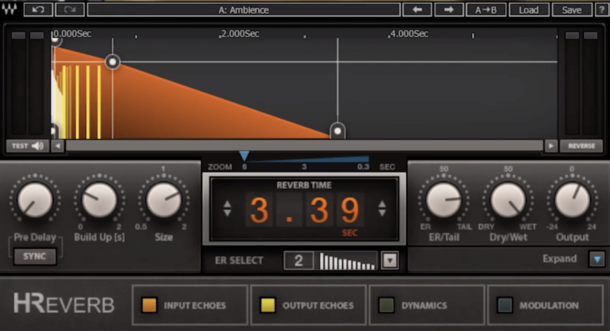This screenshot has height=331, width=610.
Task: Toggle the Dynamics indicator square
Action: click(x=386, y=305)
